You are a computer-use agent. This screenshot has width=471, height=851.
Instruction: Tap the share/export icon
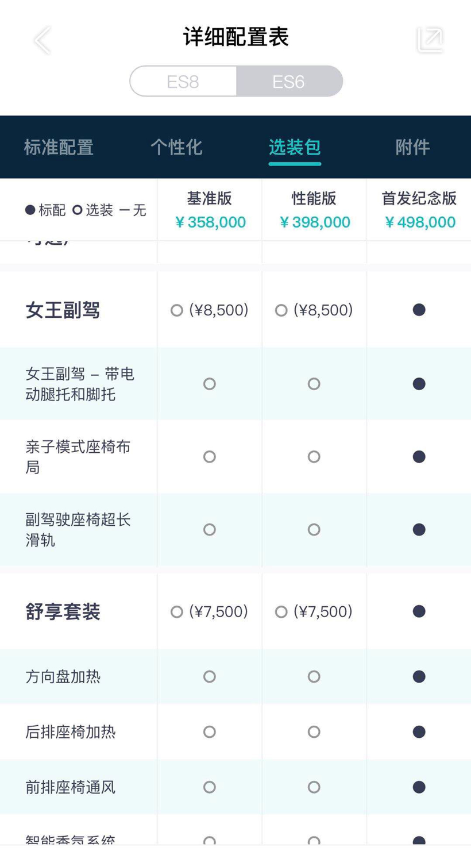point(430,40)
